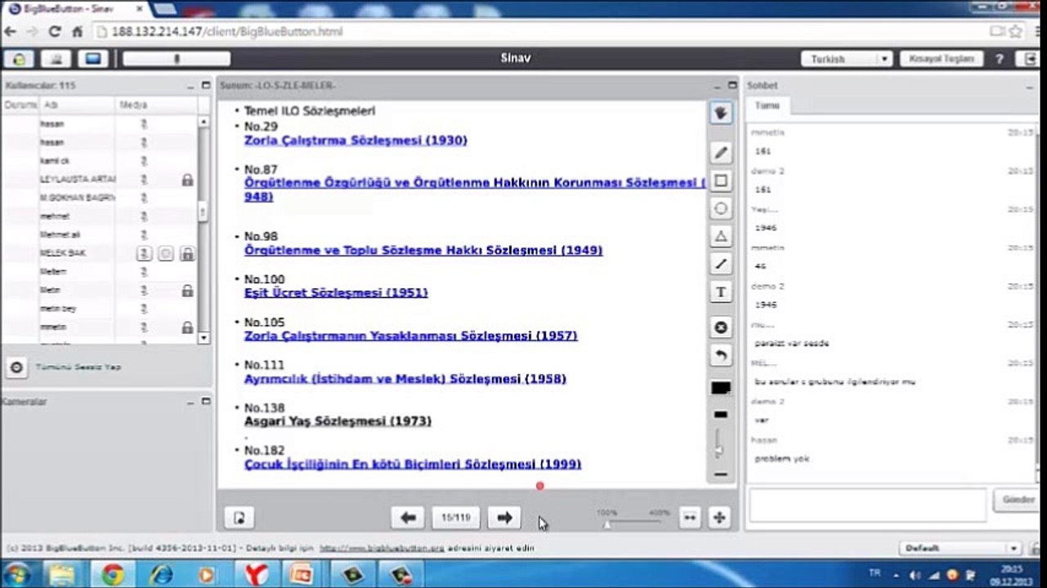
Task: Click the volume icon in system tray
Action: tap(914, 575)
